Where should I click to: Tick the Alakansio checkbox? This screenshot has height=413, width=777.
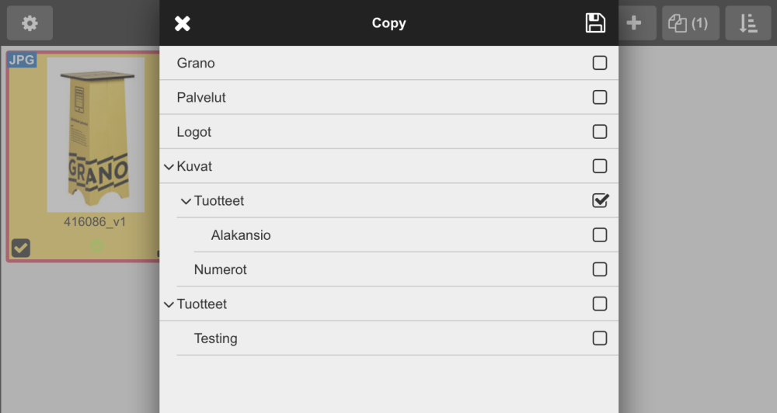click(600, 234)
